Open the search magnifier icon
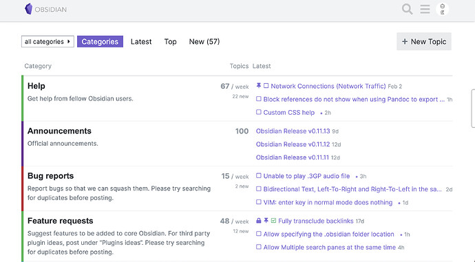475x262 pixels. point(407,9)
